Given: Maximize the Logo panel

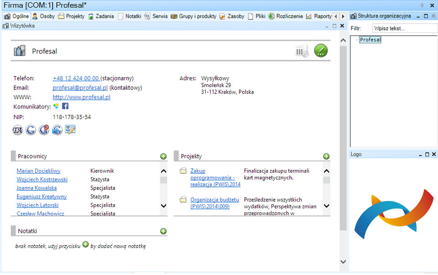Looking at the screenshot, I should point(427,154).
